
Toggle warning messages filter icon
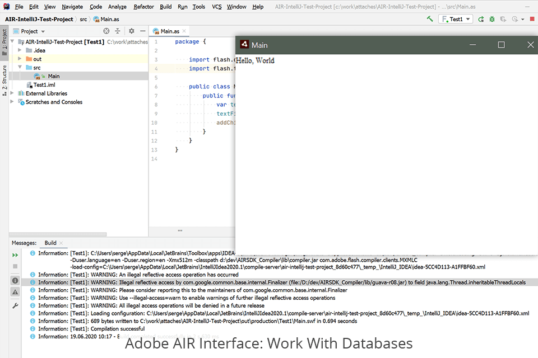pyautogui.click(x=15, y=292)
